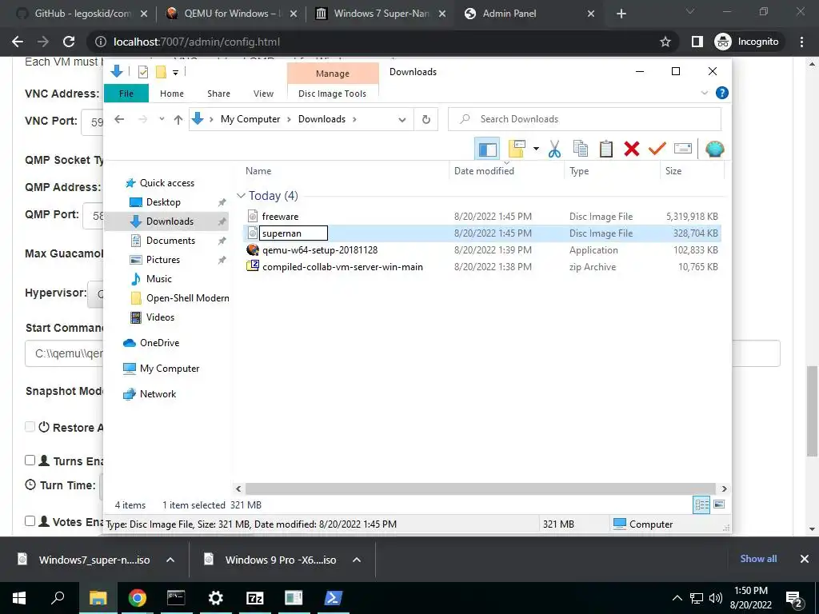Viewport: 819px width, 614px height.
Task: Click the Paste clipboard icon in Explorer toolbar
Action: point(606,149)
